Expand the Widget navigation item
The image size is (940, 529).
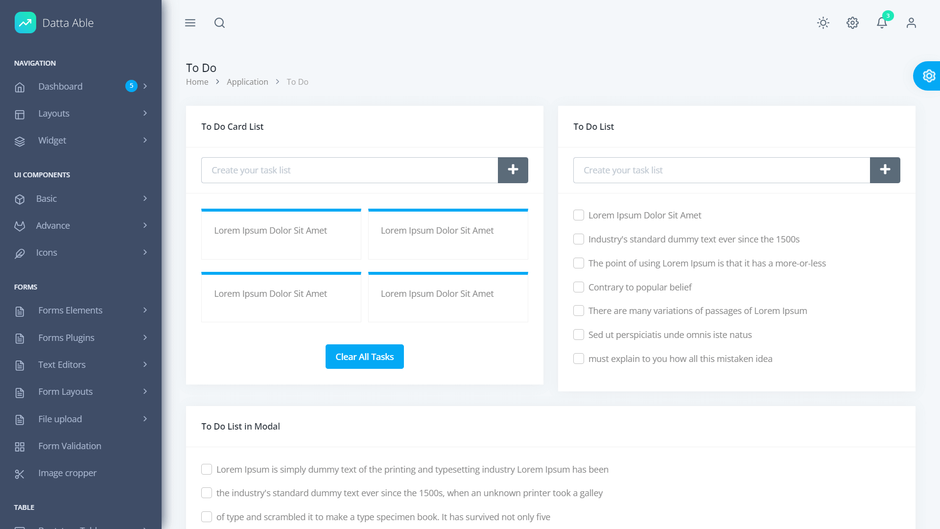click(52, 140)
